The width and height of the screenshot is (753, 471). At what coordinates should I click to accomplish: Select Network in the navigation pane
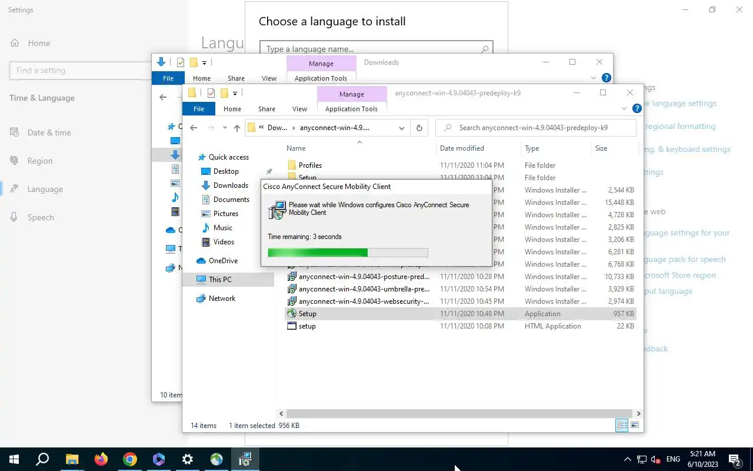pos(222,298)
